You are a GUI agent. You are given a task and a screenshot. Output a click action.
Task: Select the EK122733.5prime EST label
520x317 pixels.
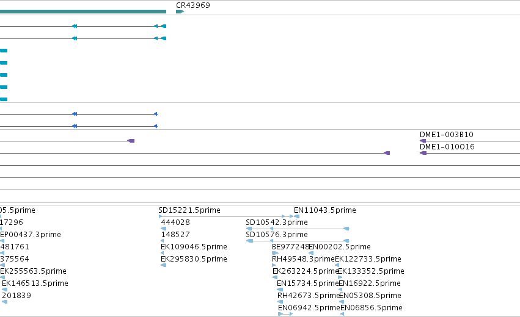(x=368, y=259)
